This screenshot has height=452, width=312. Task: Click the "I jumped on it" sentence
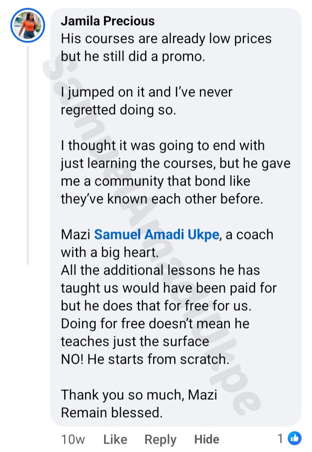pos(146,92)
